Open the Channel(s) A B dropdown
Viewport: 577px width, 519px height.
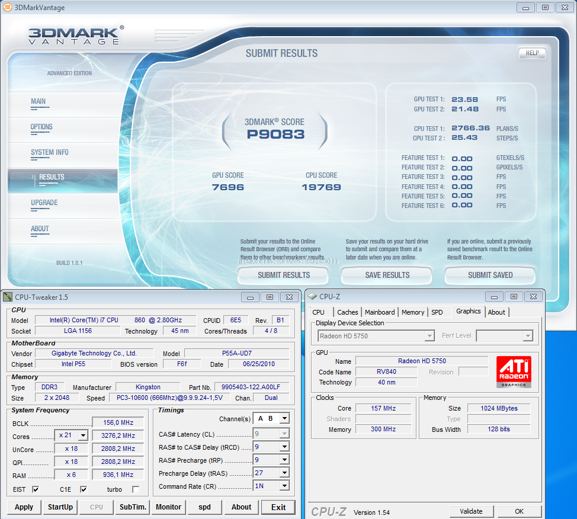[x=284, y=418]
